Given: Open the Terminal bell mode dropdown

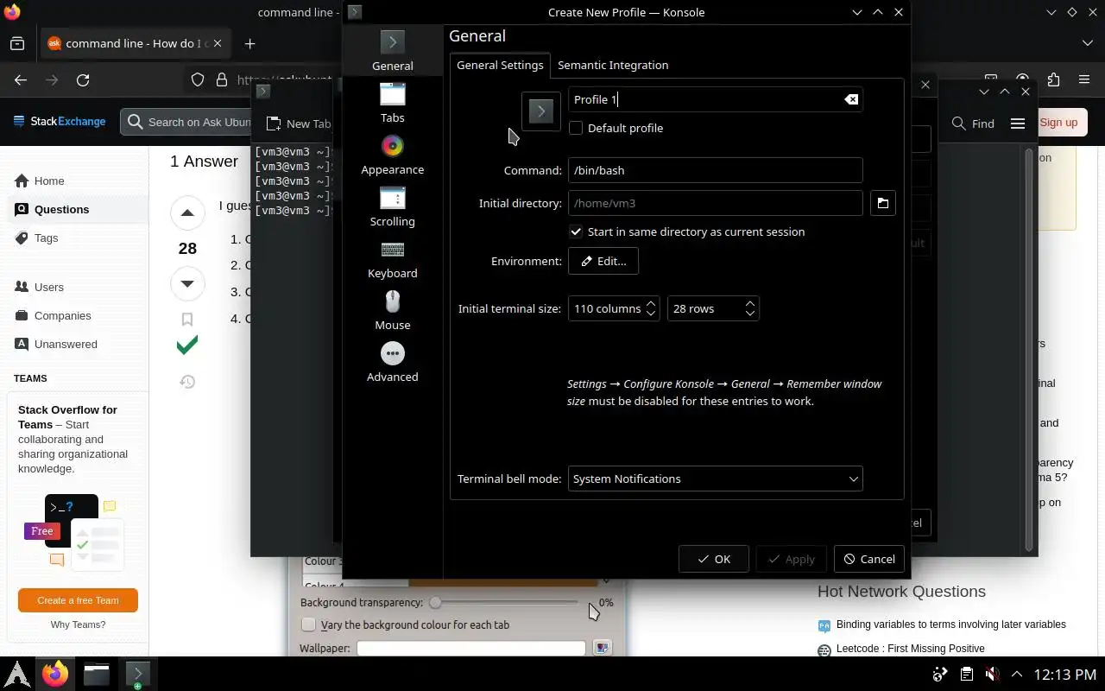Looking at the screenshot, I should click(715, 479).
